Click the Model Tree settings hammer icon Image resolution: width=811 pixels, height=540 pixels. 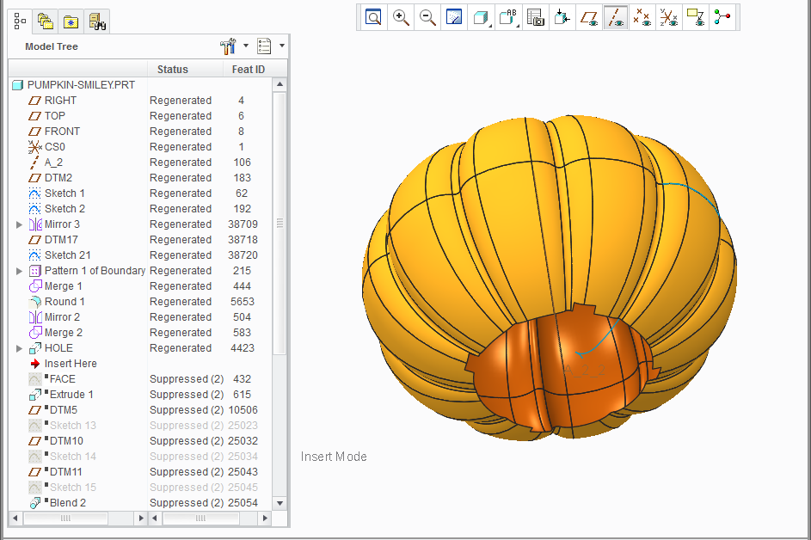pos(228,46)
